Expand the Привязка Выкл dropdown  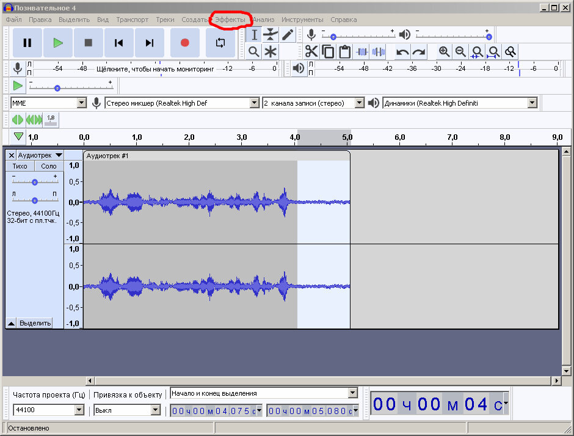156,410
